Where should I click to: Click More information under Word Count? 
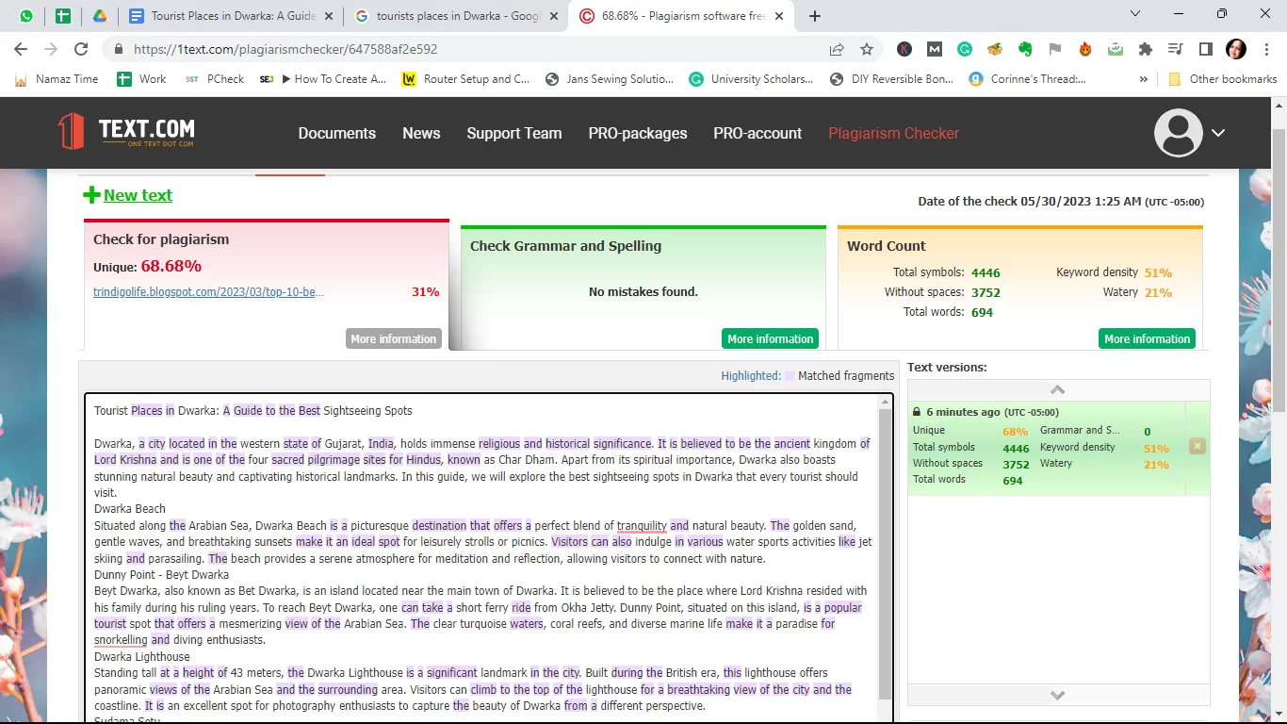1147,338
